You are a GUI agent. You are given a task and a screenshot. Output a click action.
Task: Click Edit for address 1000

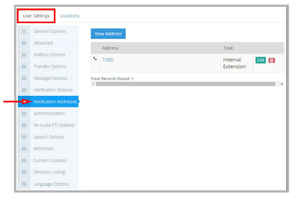[x=261, y=60]
